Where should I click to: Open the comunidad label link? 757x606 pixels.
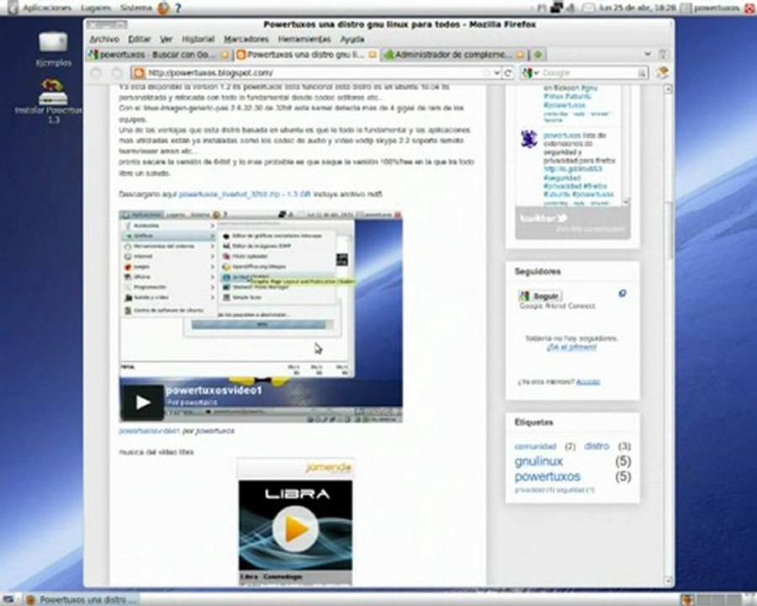pyautogui.click(x=536, y=446)
